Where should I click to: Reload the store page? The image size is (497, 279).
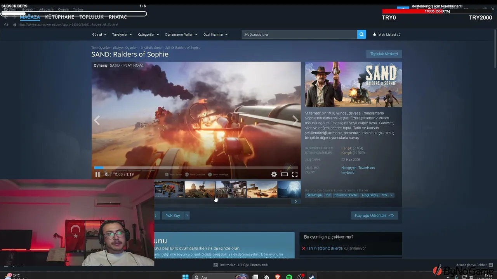pyautogui.click(x=6, y=24)
